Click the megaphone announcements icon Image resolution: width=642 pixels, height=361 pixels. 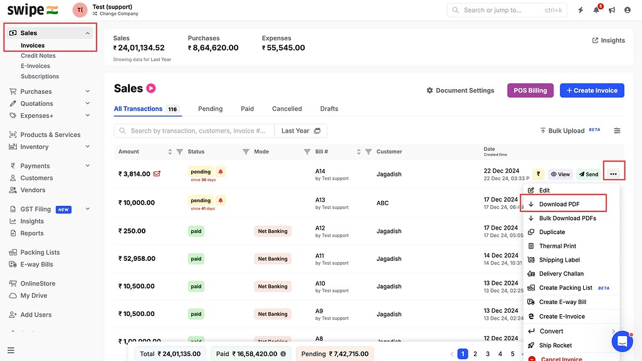click(x=612, y=10)
